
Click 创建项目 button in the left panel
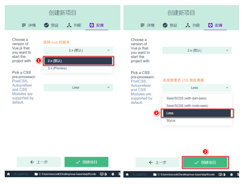[x=86, y=162]
